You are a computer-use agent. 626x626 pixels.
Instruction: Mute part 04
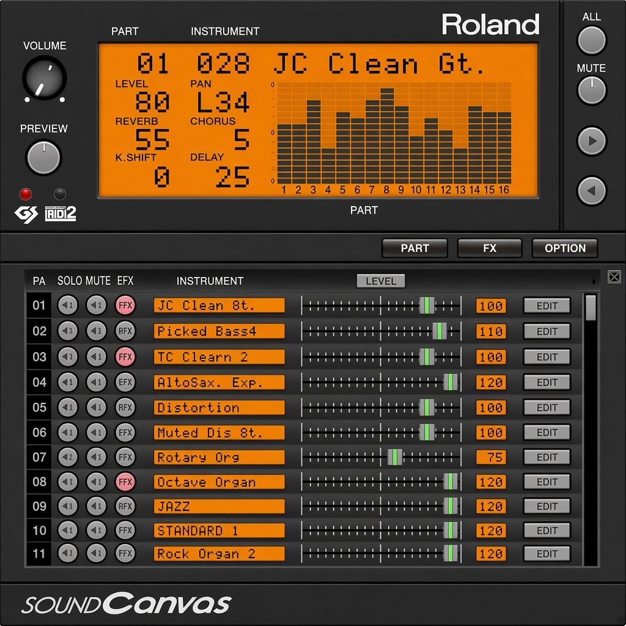point(97,382)
